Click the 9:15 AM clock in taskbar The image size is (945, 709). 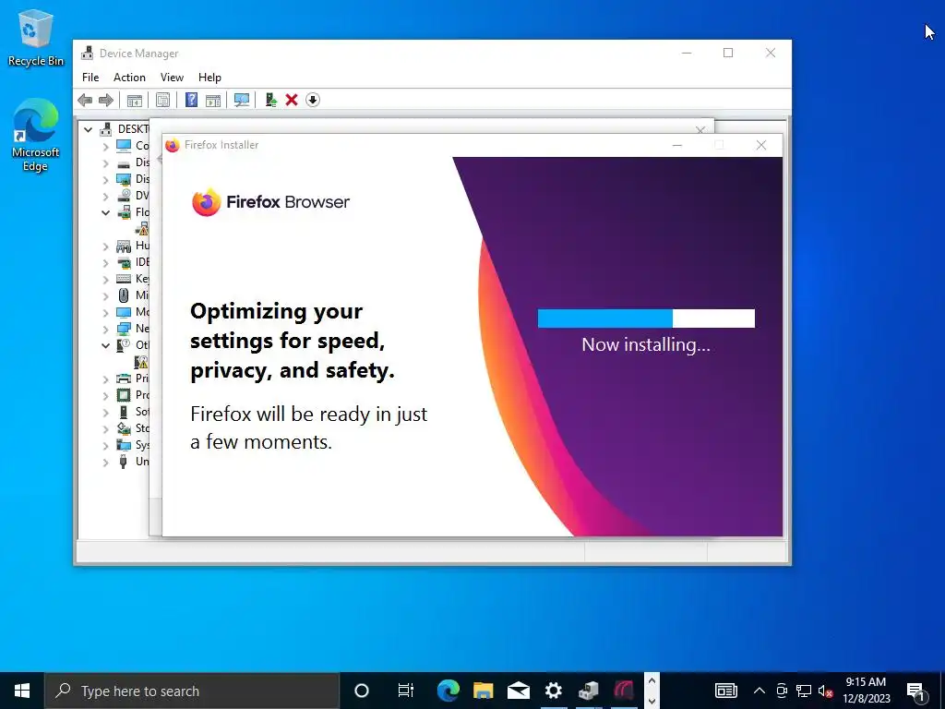pos(866,682)
